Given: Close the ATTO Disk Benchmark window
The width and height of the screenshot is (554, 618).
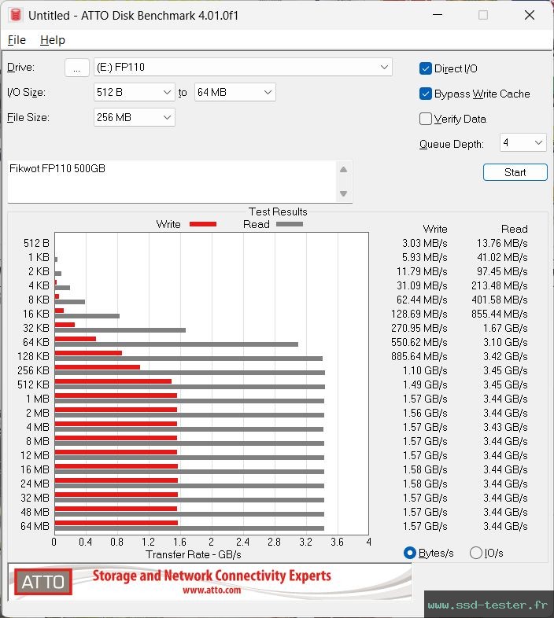Looking at the screenshot, I should point(530,15).
